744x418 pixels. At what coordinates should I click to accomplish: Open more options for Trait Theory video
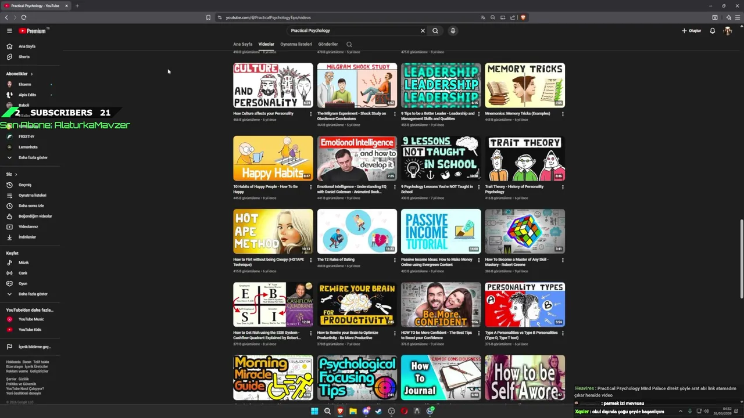[563, 187]
